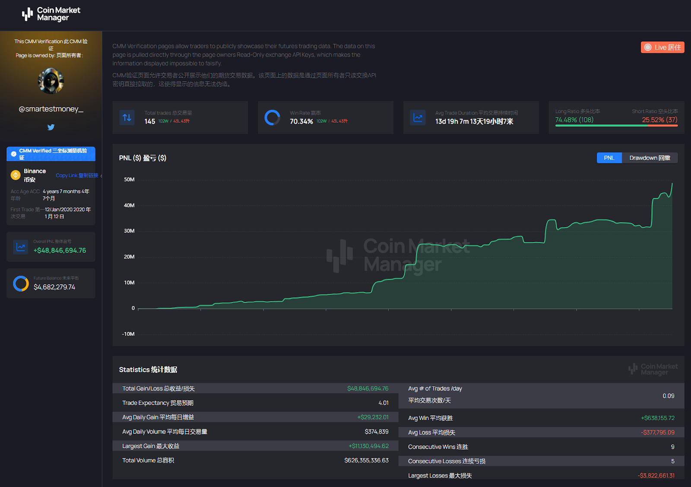The height and width of the screenshot is (487, 691).
Task: Click the Largest Gain value row
Action: [255, 446]
